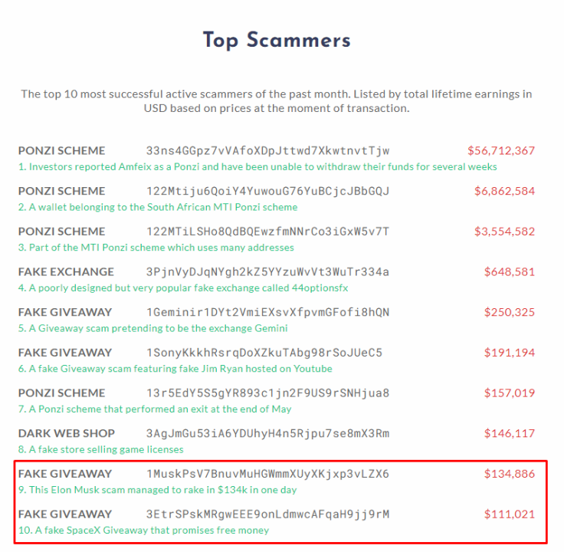This screenshot has height=552, width=564.
Task: Open the South African MTI Ponzi description
Action: point(158,207)
